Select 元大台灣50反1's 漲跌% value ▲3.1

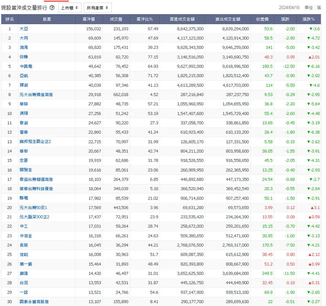(315, 207)
